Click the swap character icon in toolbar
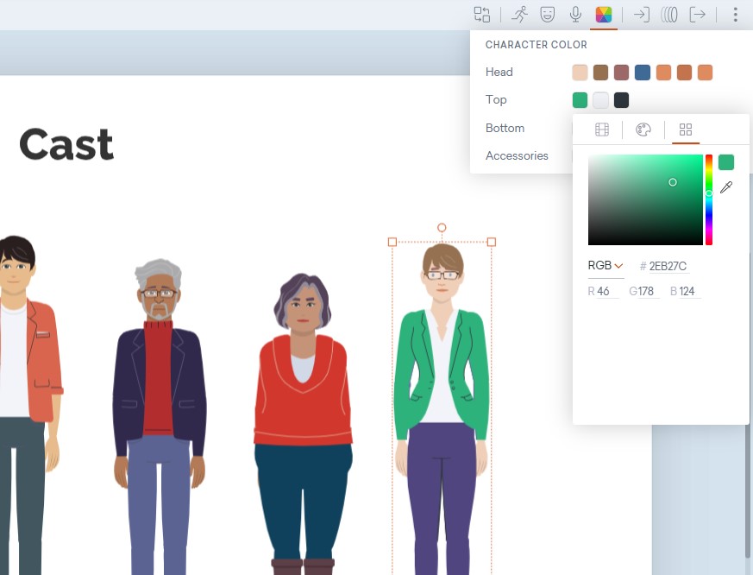Screen dimensions: 753x575 pyautogui.click(x=481, y=15)
